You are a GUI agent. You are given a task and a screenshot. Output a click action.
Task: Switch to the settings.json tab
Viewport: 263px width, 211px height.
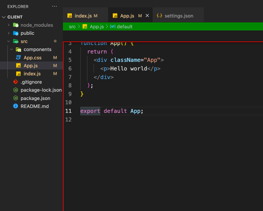pyautogui.click(x=178, y=16)
